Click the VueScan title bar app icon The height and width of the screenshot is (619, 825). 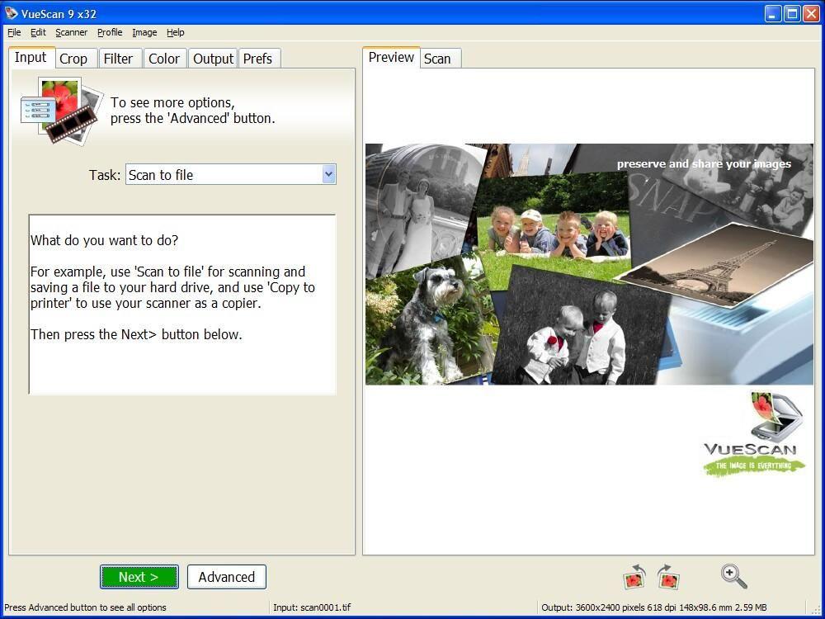coord(11,12)
